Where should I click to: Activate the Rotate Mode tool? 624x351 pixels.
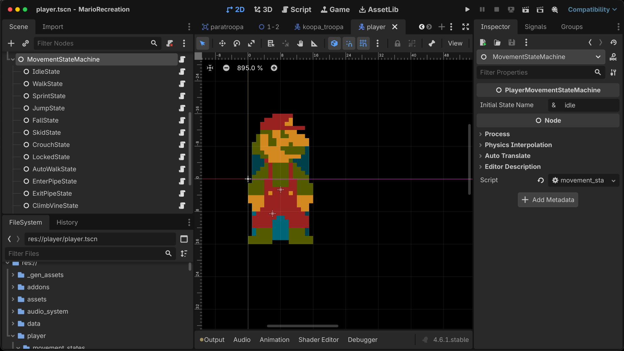237,43
